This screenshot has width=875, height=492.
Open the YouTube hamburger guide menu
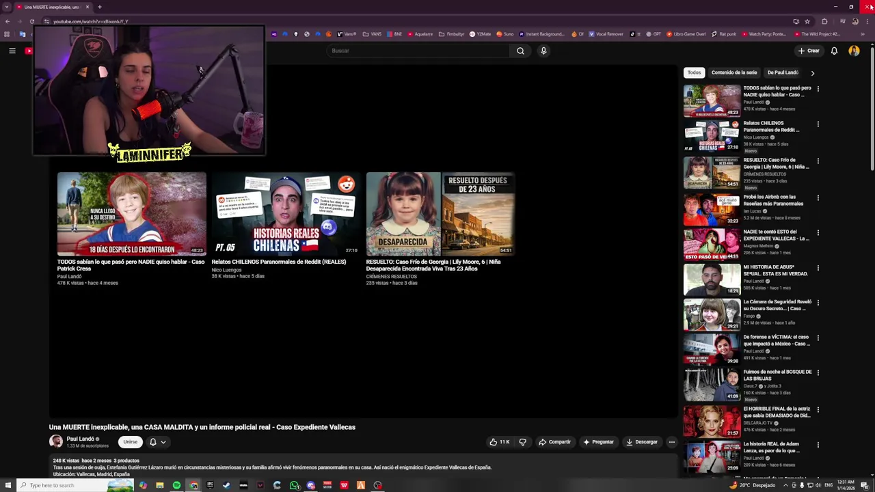12,51
